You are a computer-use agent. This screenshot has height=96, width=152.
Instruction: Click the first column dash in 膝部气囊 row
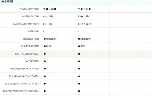[44, 31]
